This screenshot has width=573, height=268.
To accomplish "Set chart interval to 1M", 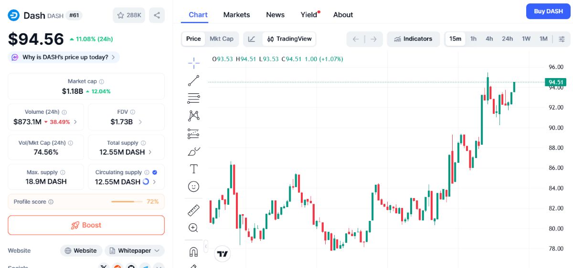I will point(543,39).
